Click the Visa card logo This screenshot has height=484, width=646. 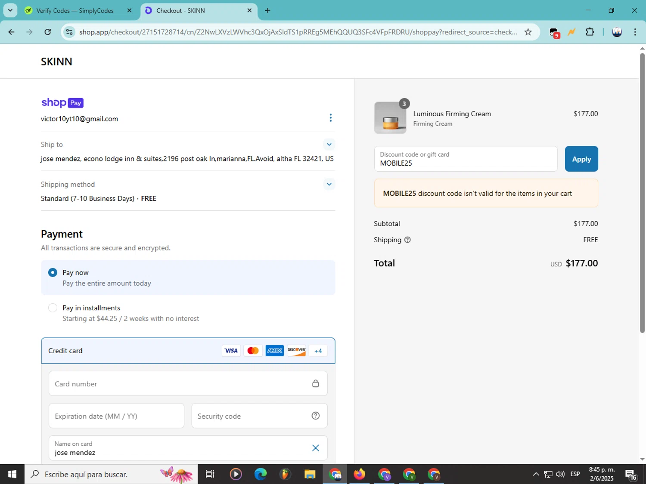pos(231,351)
